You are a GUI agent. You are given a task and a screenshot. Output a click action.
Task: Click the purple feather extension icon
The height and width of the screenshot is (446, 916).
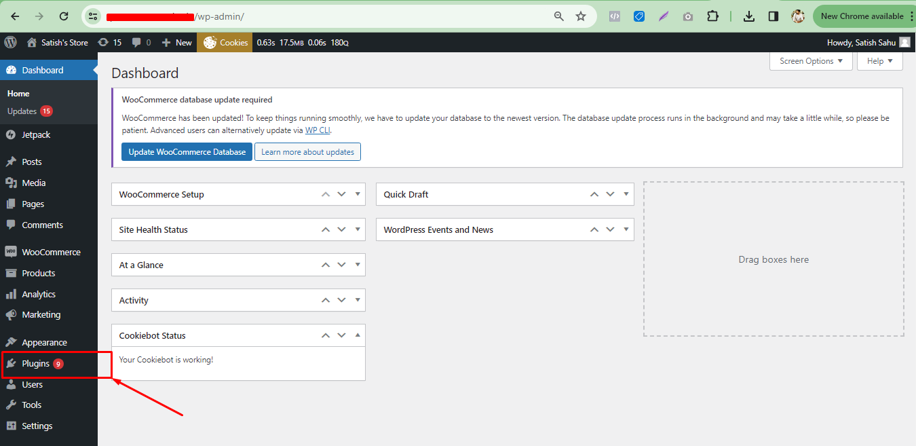point(664,16)
